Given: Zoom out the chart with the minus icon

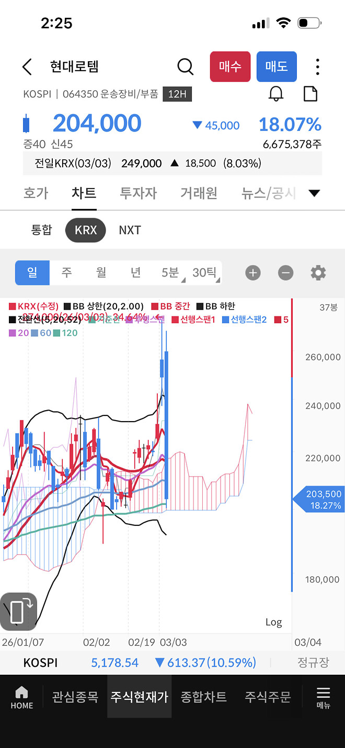Looking at the screenshot, I should tap(285, 273).
